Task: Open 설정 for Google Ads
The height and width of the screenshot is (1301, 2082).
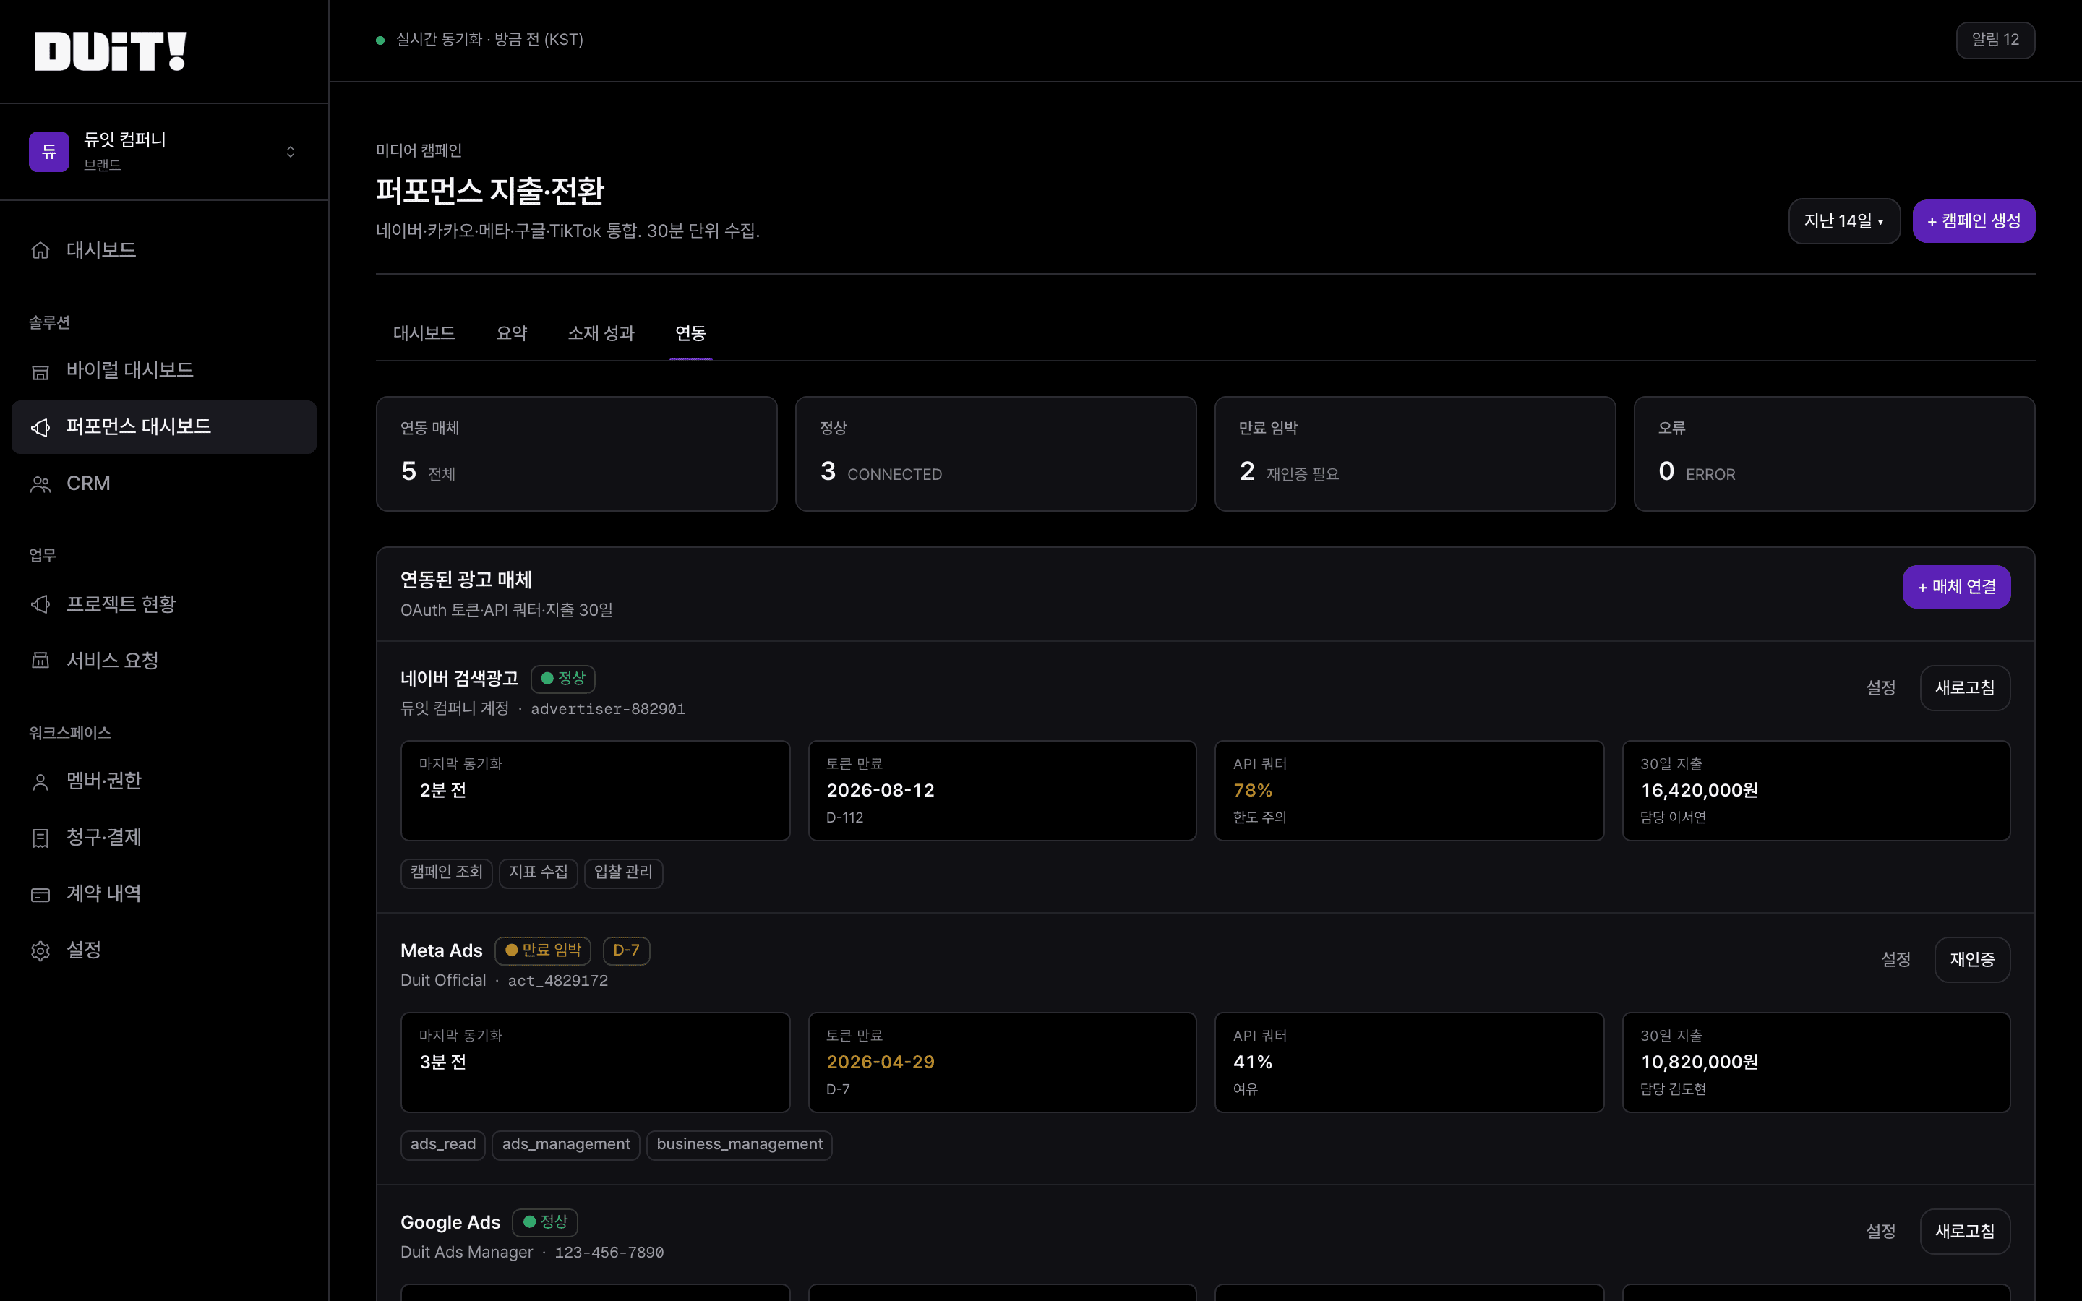Action: [x=1881, y=1232]
